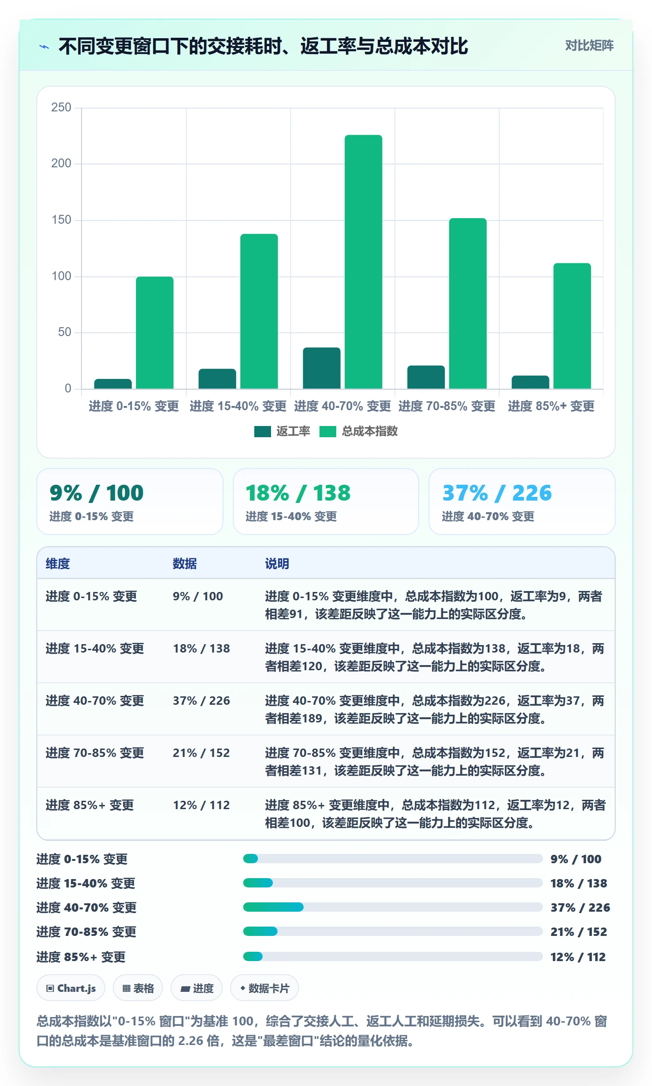Open the 18% / 138 data card
Image resolution: width=652 pixels, height=1086 pixels.
pyautogui.click(x=326, y=502)
